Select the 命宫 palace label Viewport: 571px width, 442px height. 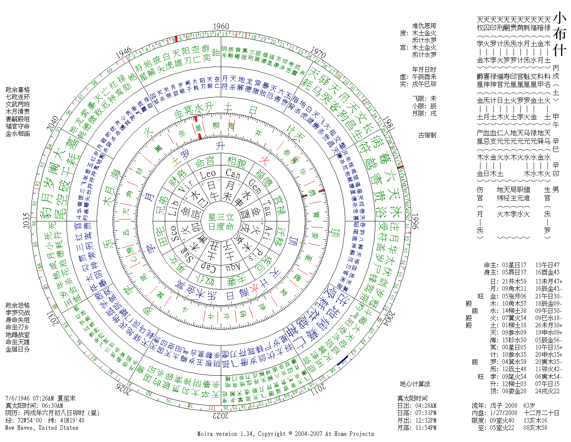[x=205, y=162]
